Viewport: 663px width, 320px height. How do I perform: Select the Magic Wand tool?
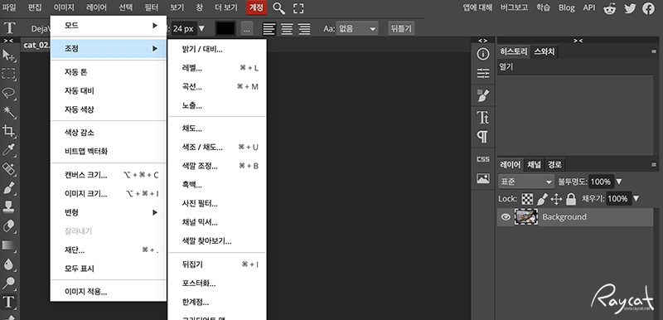tap(8, 112)
